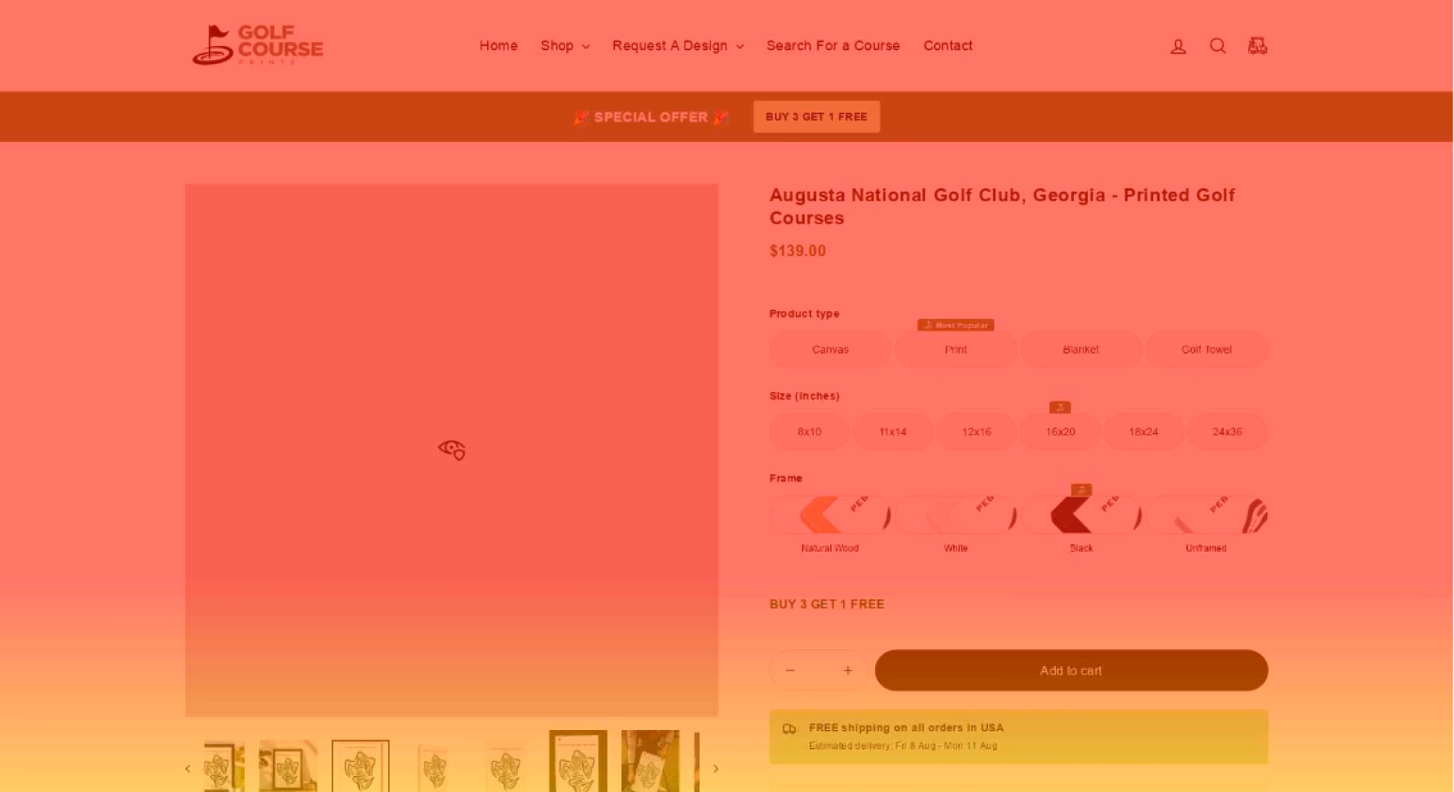Open the golf cart shopping cart icon
This screenshot has height=792, width=1454.
coord(1257,46)
